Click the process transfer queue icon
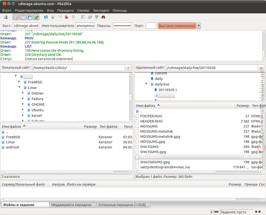 [53, 17]
